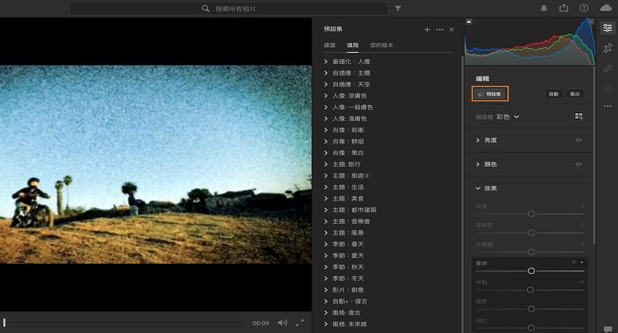The image size is (618, 333).
Task: Click the video playhead at timeline start
Action: pyautogui.click(x=4, y=323)
